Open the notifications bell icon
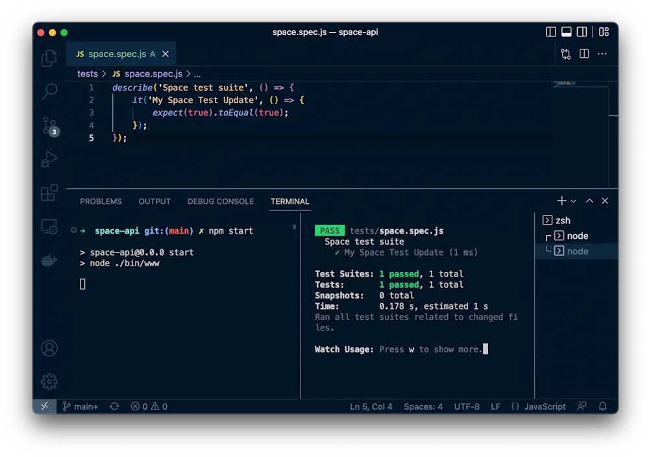651x457 pixels. [x=603, y=406]
